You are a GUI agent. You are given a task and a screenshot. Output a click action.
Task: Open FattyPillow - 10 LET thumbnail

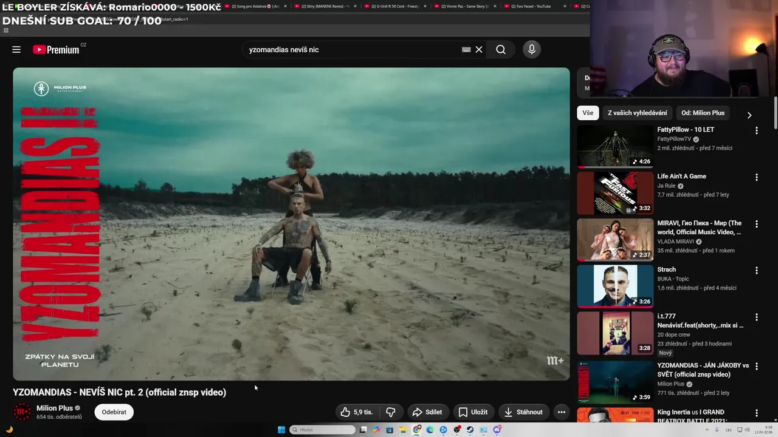615,146
